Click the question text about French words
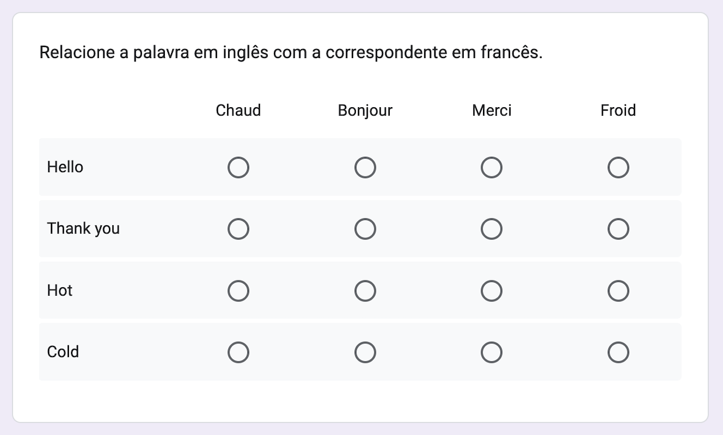Viewport: 723px width, 435px height. (290, 53)
